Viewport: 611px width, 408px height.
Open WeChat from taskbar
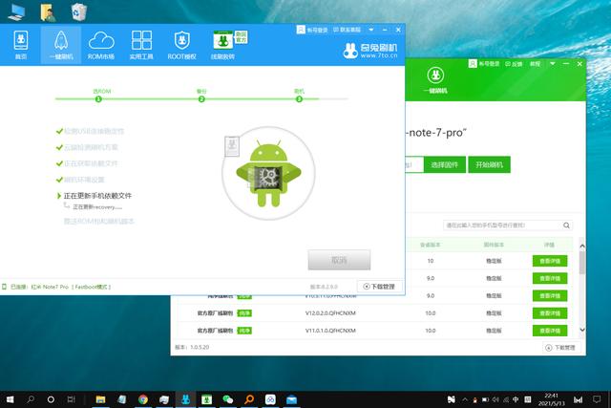(x=227, y=399)
